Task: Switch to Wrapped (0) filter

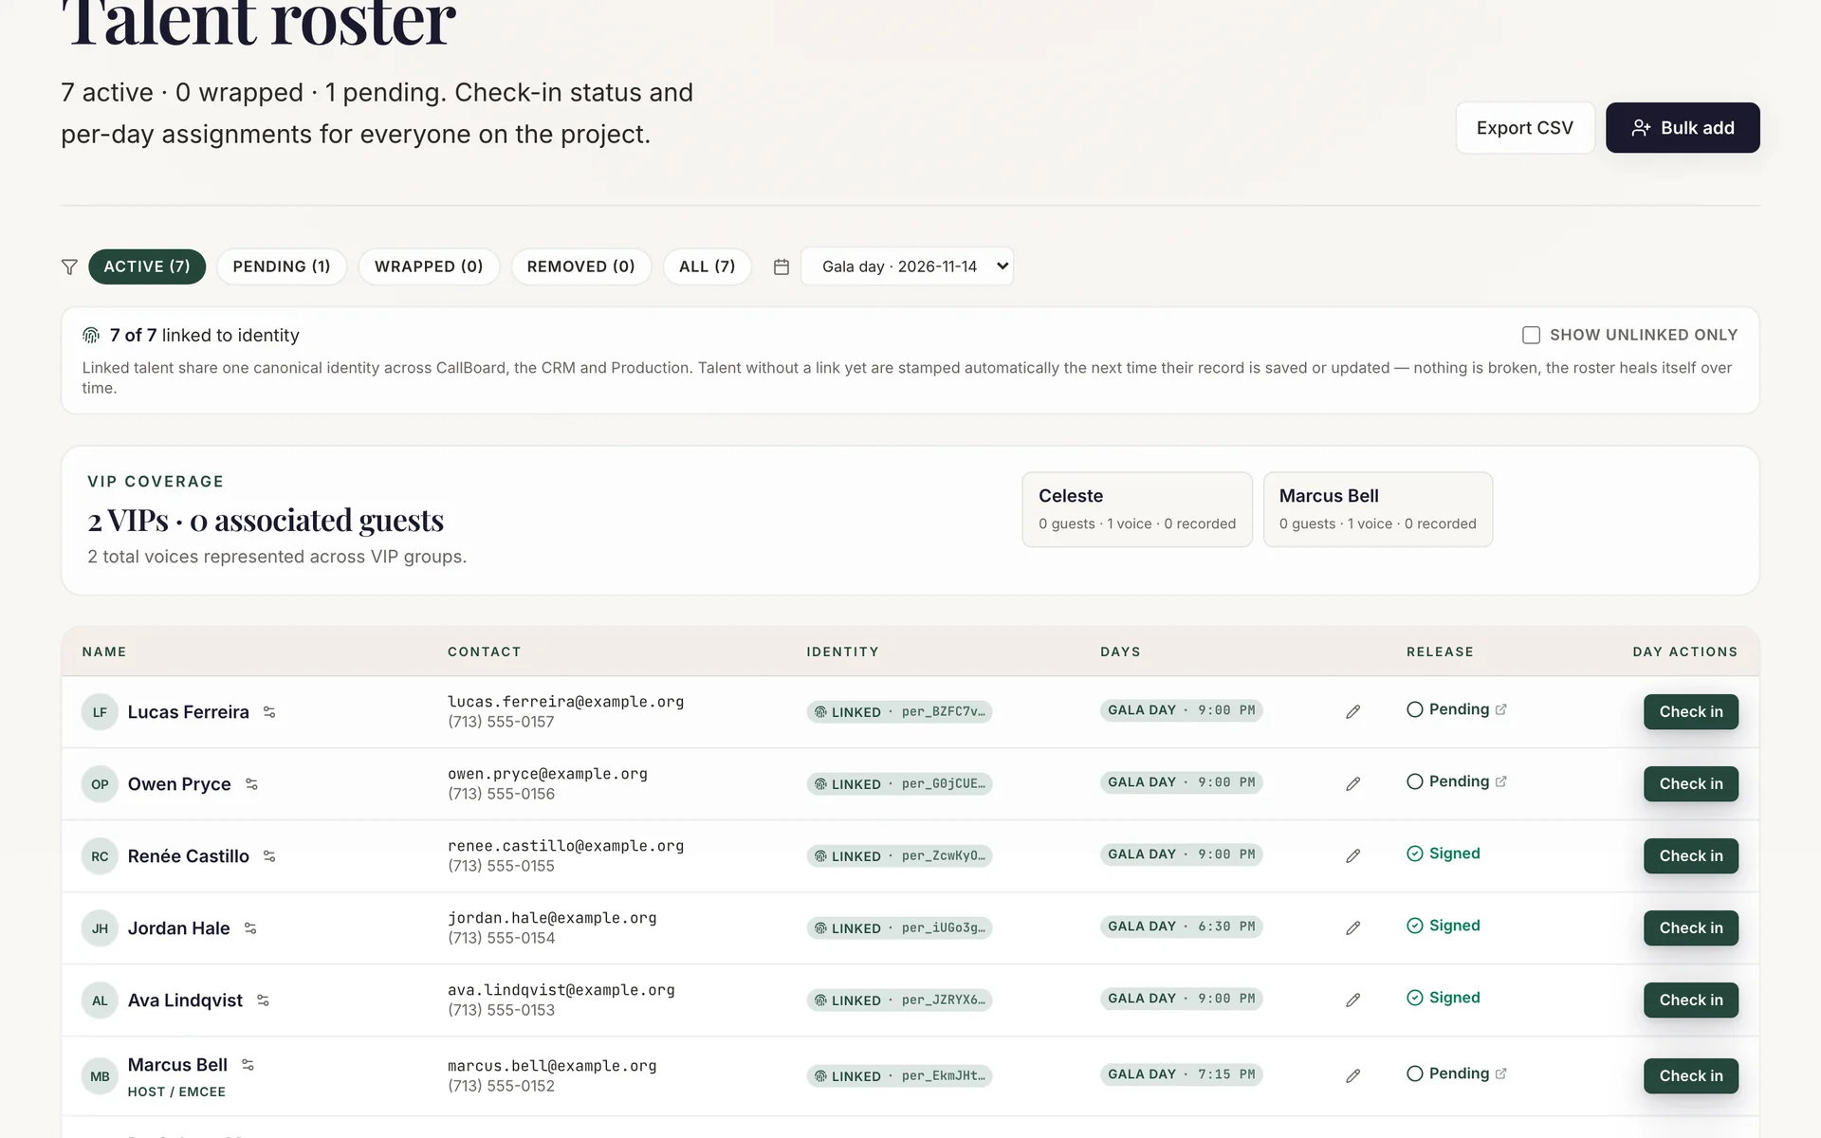Action: click(x=429, y=266)
